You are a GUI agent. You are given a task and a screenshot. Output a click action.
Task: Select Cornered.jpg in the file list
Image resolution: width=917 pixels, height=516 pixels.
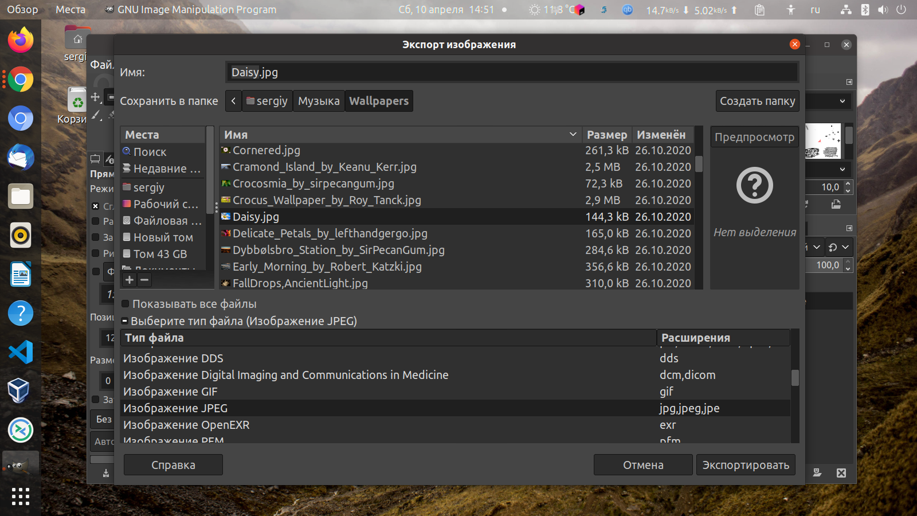[456, 150]
